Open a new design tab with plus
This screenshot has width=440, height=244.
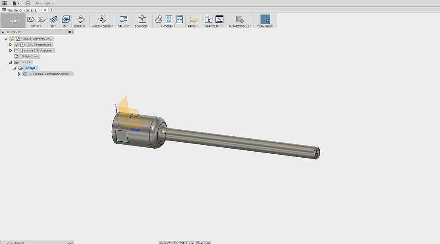[52, 10]
